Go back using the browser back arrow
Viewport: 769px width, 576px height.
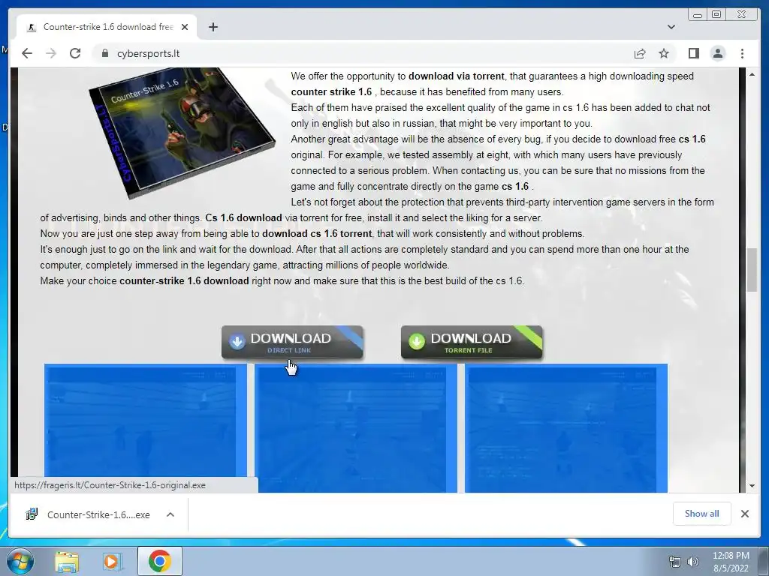(27, 53)
